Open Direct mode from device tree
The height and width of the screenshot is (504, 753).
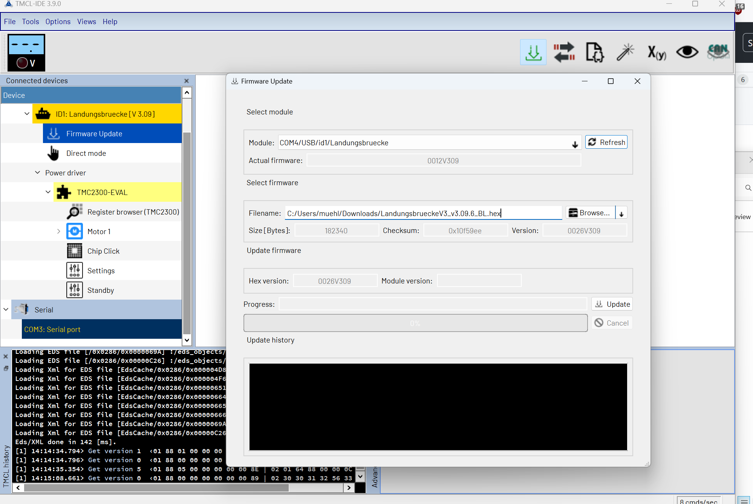click(86, 153)
